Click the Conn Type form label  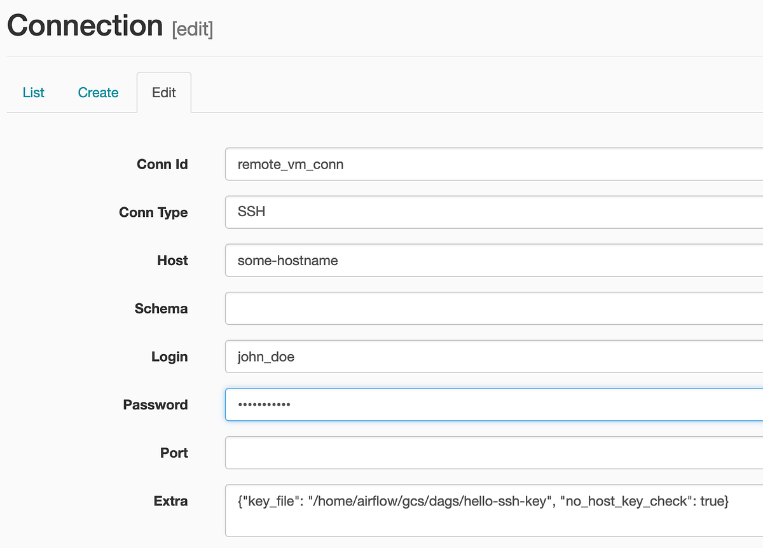coord(153,212)
